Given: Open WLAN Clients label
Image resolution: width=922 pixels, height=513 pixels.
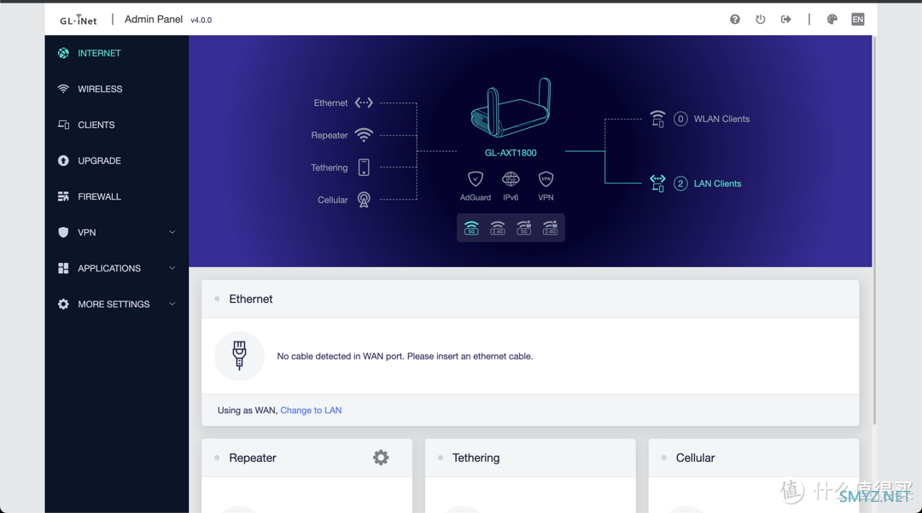Looking at the screenshot, I should [x=721, y=119].
